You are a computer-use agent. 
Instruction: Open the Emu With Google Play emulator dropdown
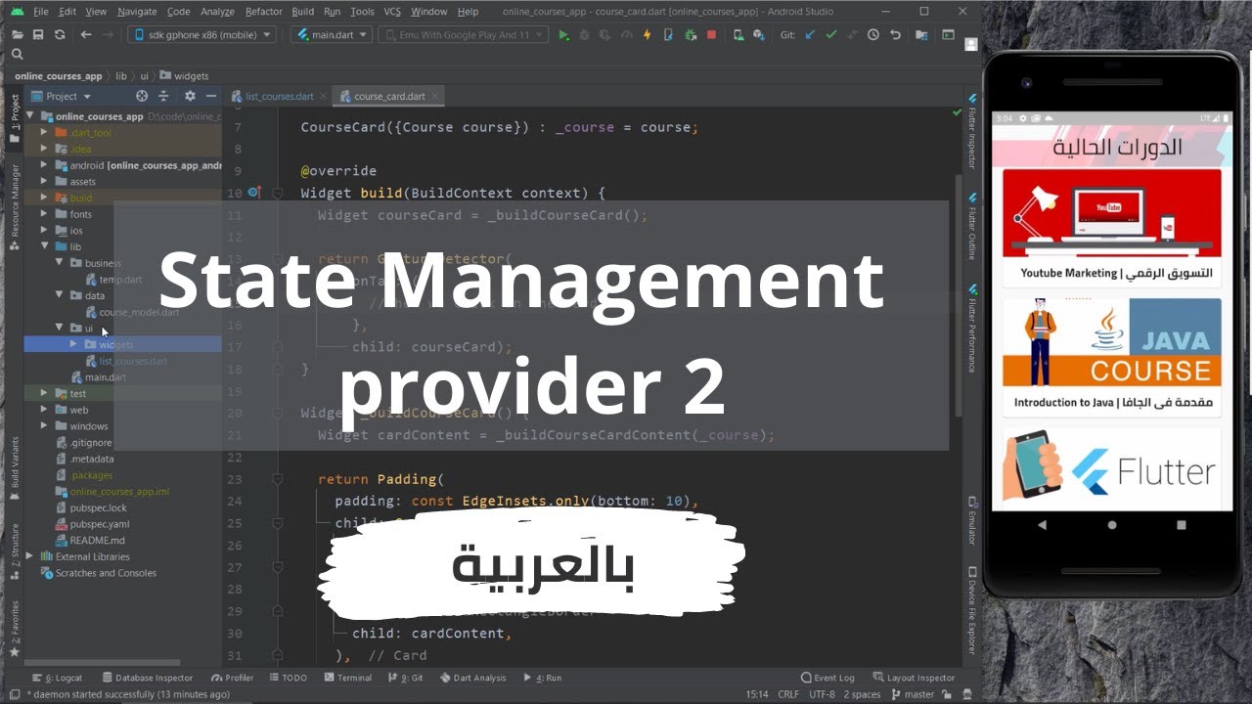click(465, 34)
